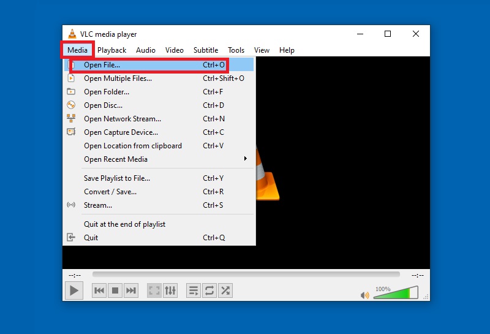This screenshot has width=490, height=334.
Task: Select Stream... menu entry
Action: coord(159,205)
